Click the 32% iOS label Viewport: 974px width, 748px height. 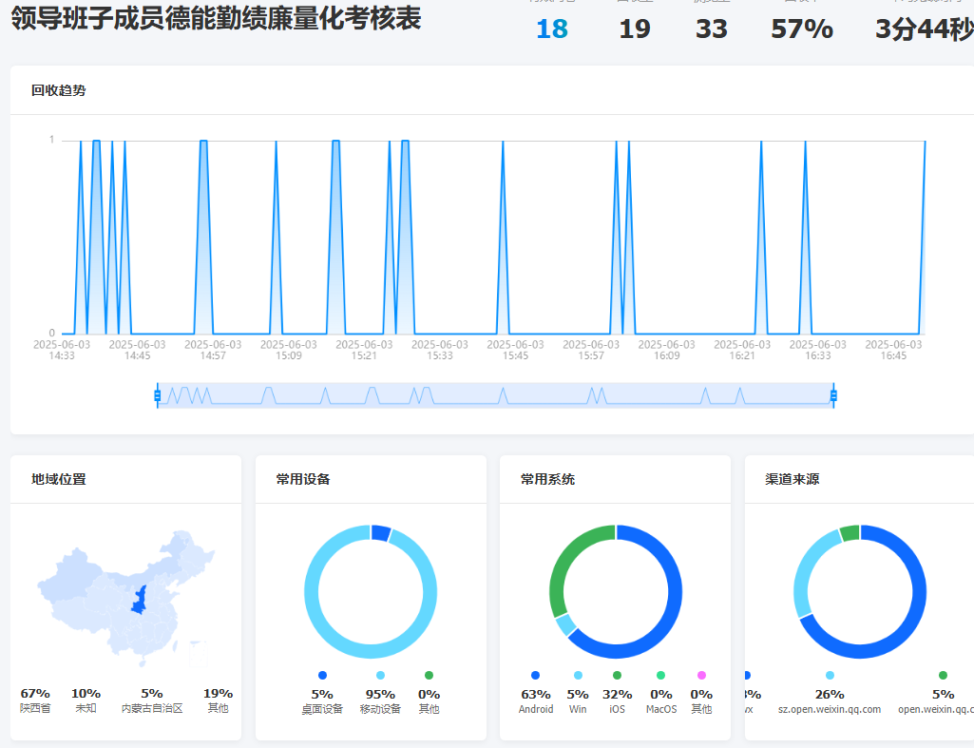pyautogui.click(x=618, y=701)
